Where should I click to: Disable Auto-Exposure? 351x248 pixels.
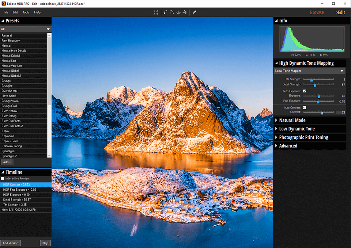(x=305, y=91)
